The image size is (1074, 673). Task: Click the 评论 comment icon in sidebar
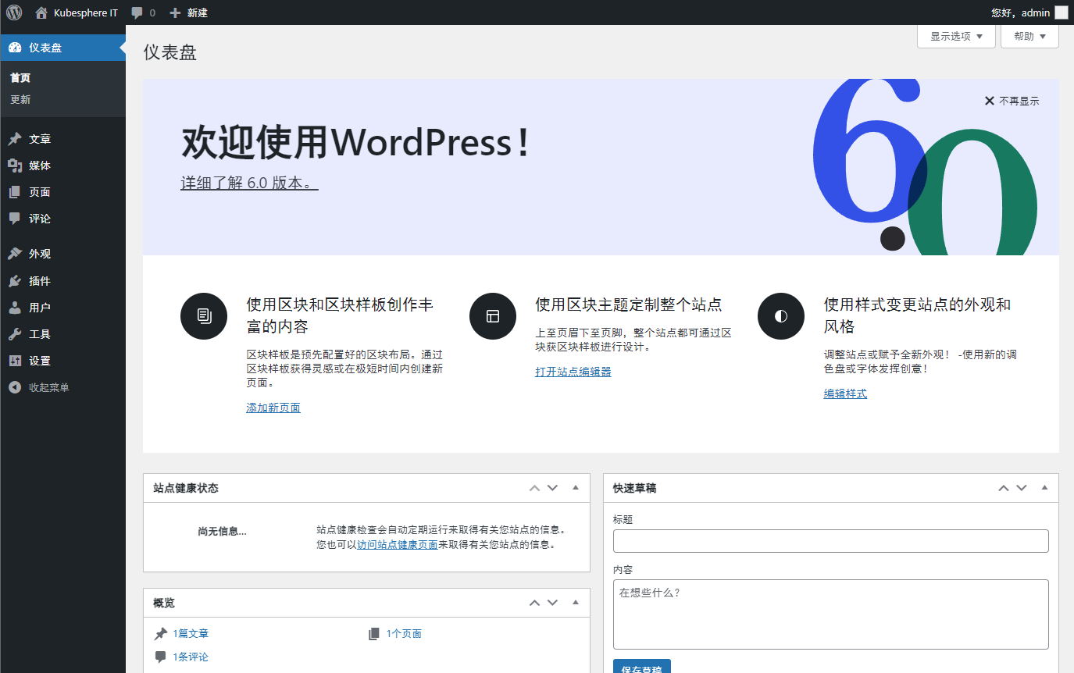click(x=15, y=219)
